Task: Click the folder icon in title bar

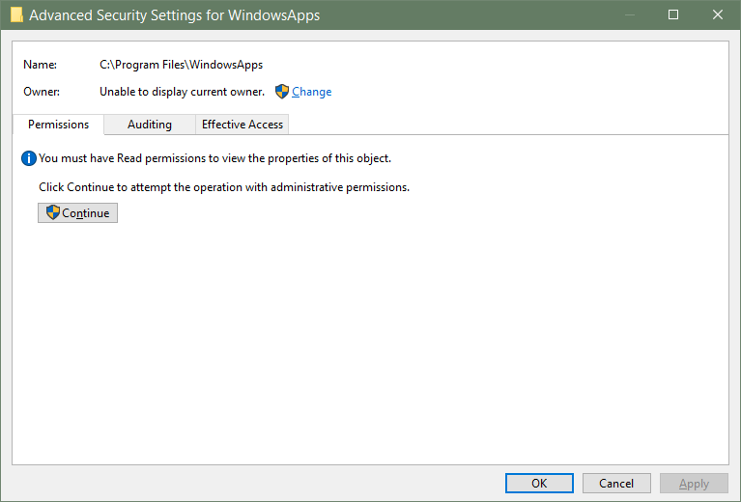Action: pyautogui.click(x=16, y=14)
